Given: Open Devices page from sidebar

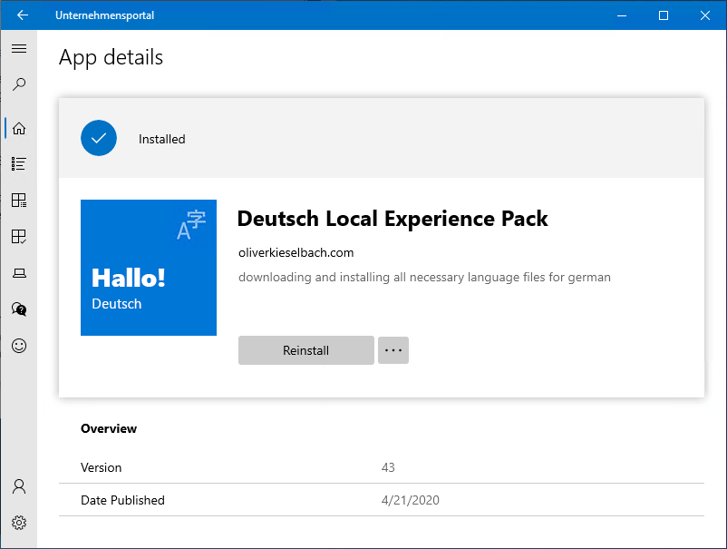Looking at the screenshot, I should coord(19,273).
